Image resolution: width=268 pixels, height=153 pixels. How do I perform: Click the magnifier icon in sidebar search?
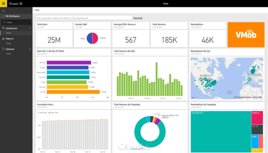[x=4, y=22]
